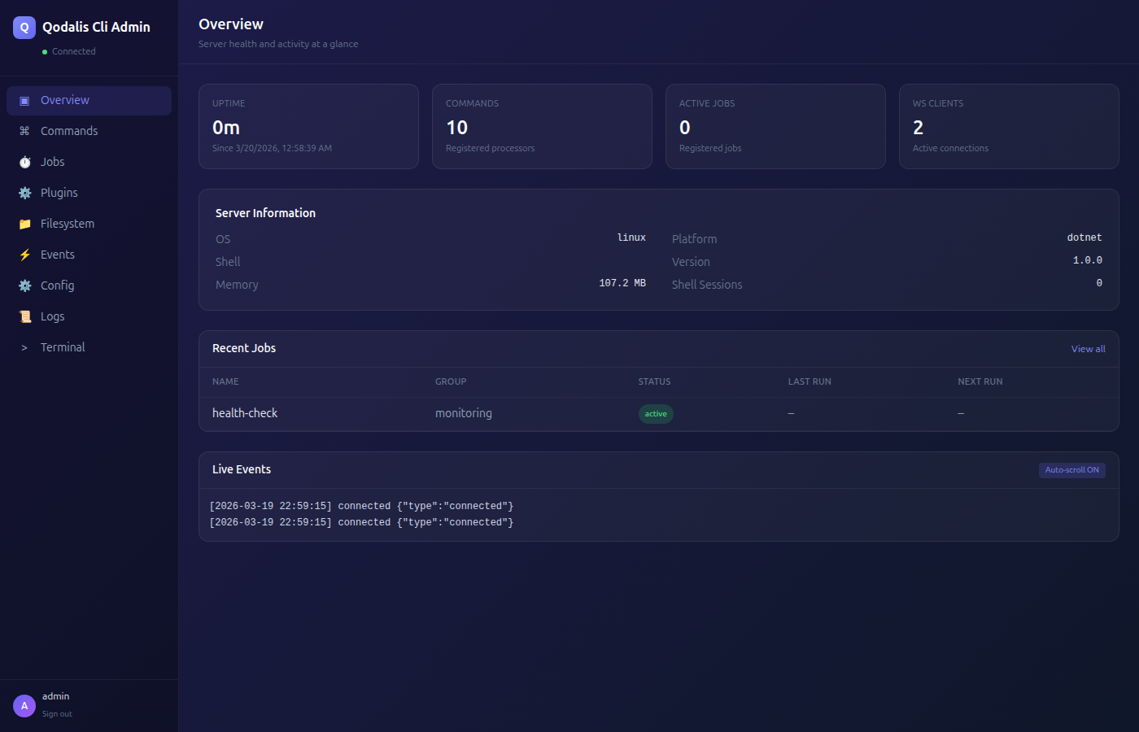1139x732 pixels.
Task: Click the GROUP column header
Action: click(x=451, y=381)
